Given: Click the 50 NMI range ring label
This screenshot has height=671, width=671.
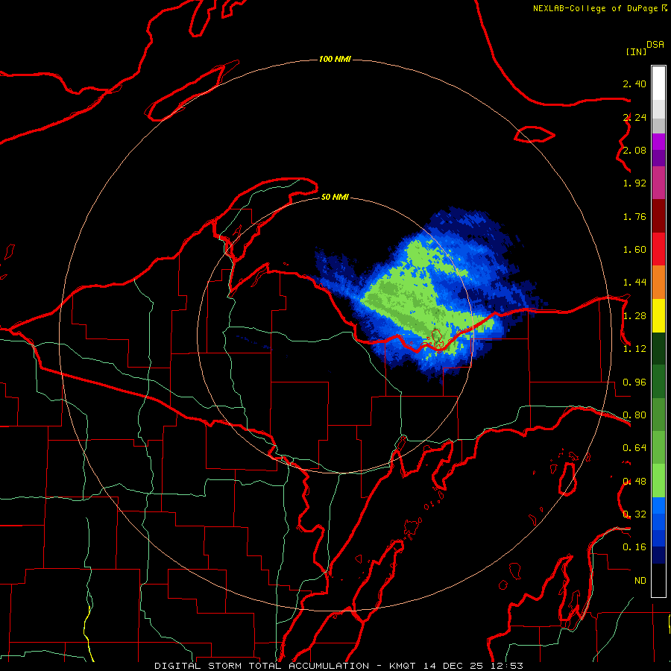Looking at the screenshot, I should click(x=335, y=197).
